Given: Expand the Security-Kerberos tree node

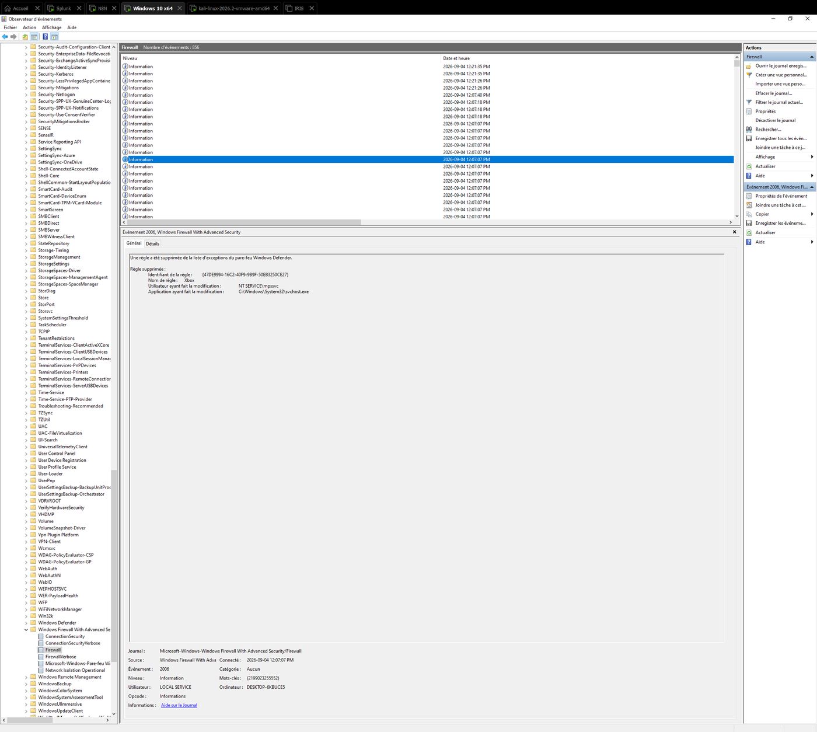Looking at the screenshot, I should point(26,74).
